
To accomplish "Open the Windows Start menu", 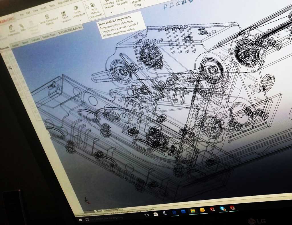I will click(x=80, y=220).
